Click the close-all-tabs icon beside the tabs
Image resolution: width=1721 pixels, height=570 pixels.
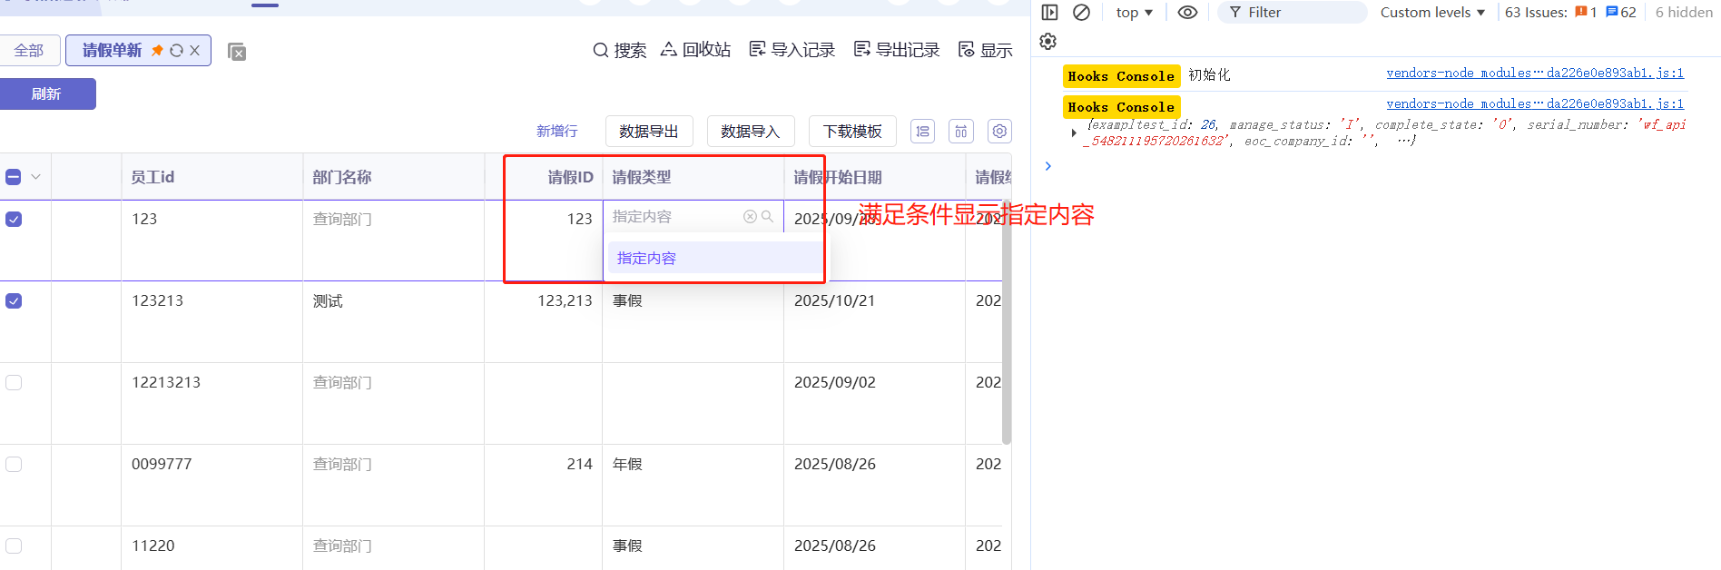point(237,53)
